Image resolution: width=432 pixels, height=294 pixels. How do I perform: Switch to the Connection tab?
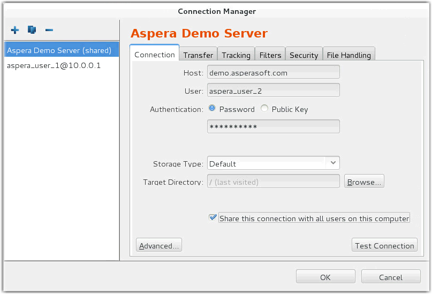point(155,53)
